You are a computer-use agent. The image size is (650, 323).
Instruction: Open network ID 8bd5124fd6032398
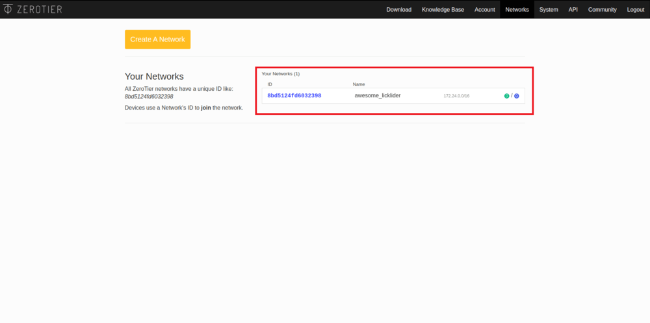click(x=294, y=96)
